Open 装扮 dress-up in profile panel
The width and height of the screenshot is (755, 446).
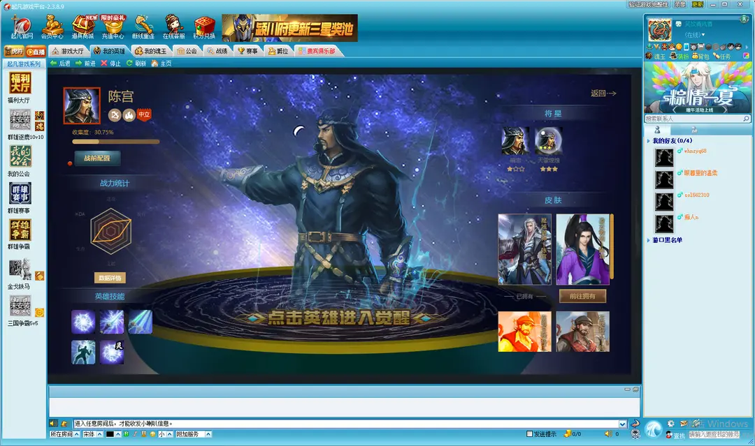680,57
